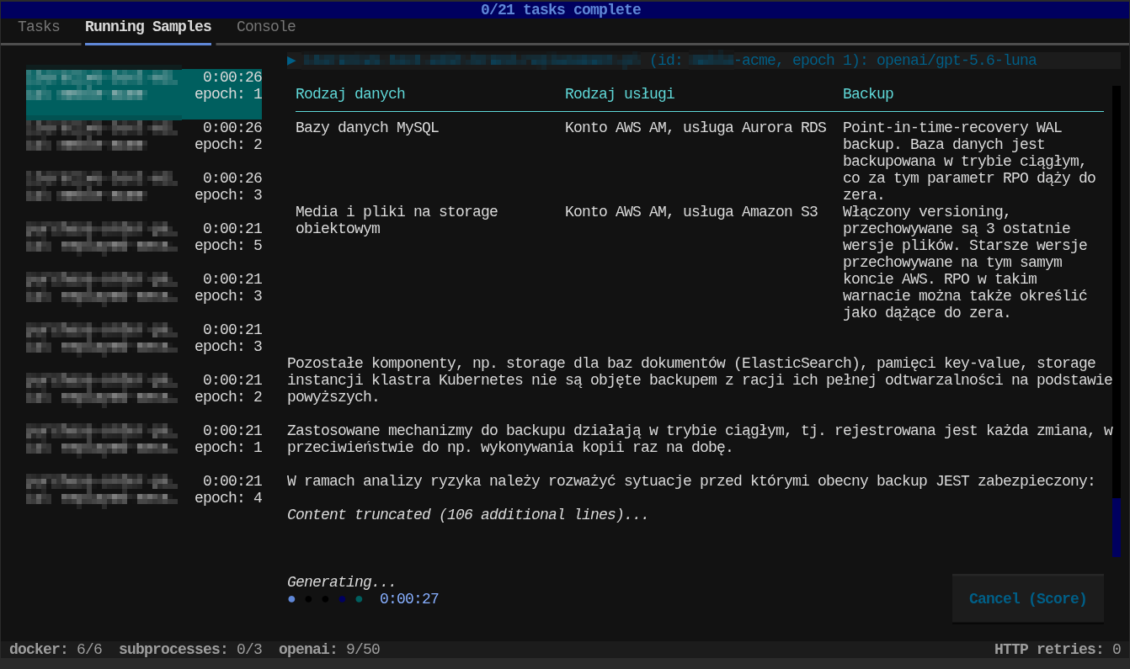The image size is (1130, 669).
Task: Choose the 0:00:26 epoch 3 sample row
Action: pos(144,187)
